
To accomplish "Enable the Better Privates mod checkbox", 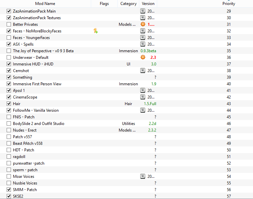I will pyautogui.click(x=9, y=24).
